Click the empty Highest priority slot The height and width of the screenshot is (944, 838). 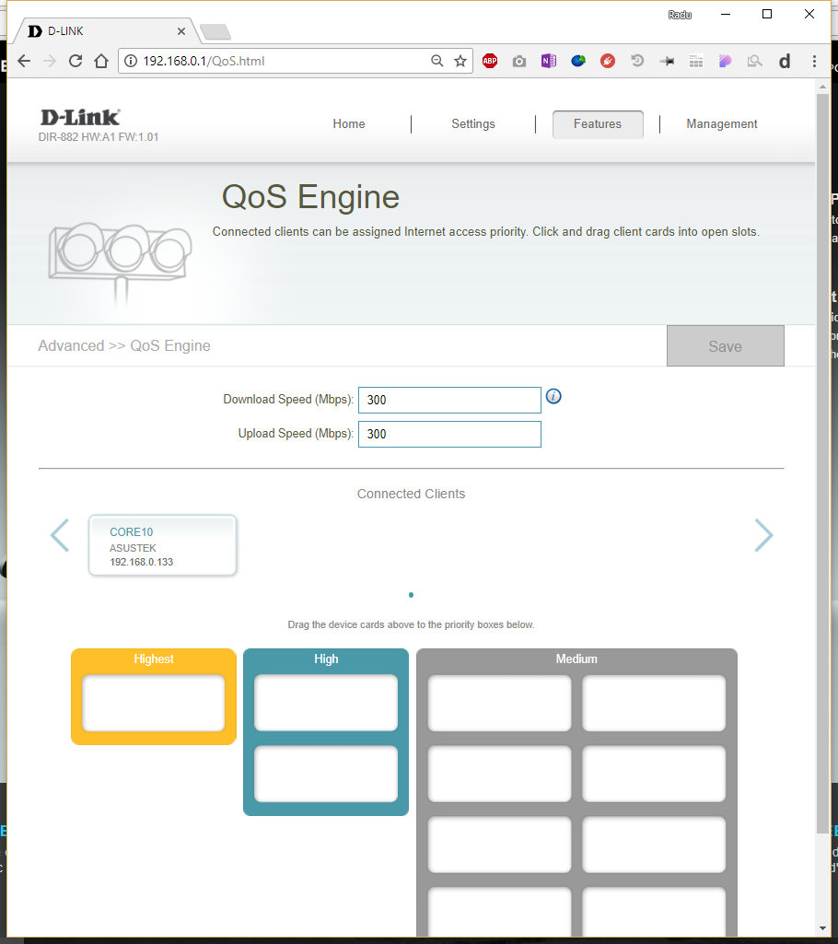[154, 703]
